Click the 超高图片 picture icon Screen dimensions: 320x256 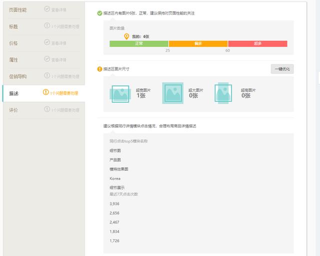point(223,93)
